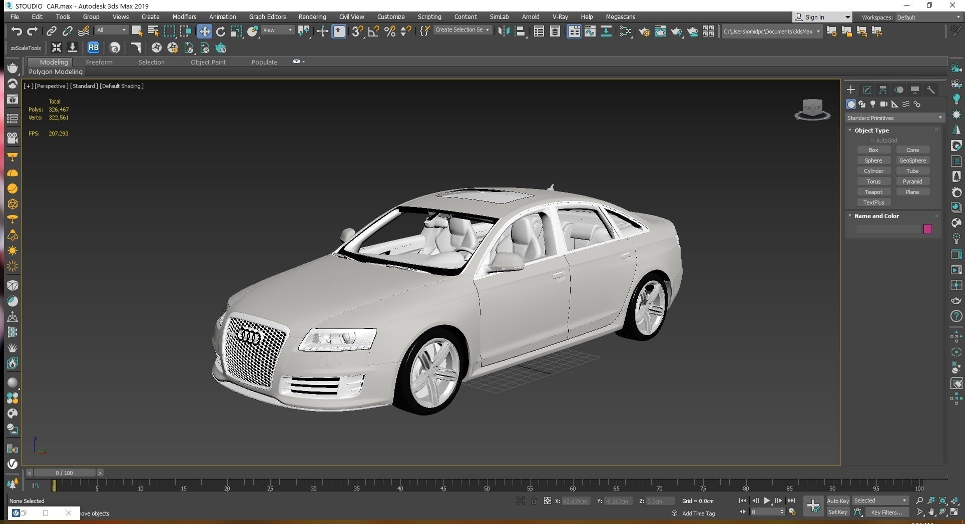Open the Hierarchy command panel tab
The image size is (965, 524).
[883, 90]
